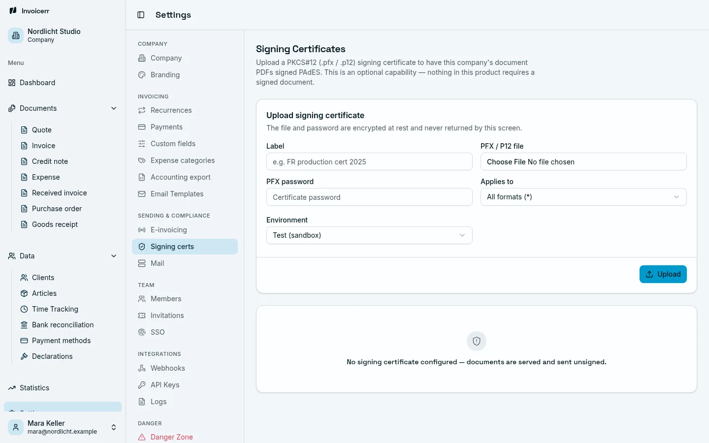Click the Invoicerr logo icon

tap(13, 10)
